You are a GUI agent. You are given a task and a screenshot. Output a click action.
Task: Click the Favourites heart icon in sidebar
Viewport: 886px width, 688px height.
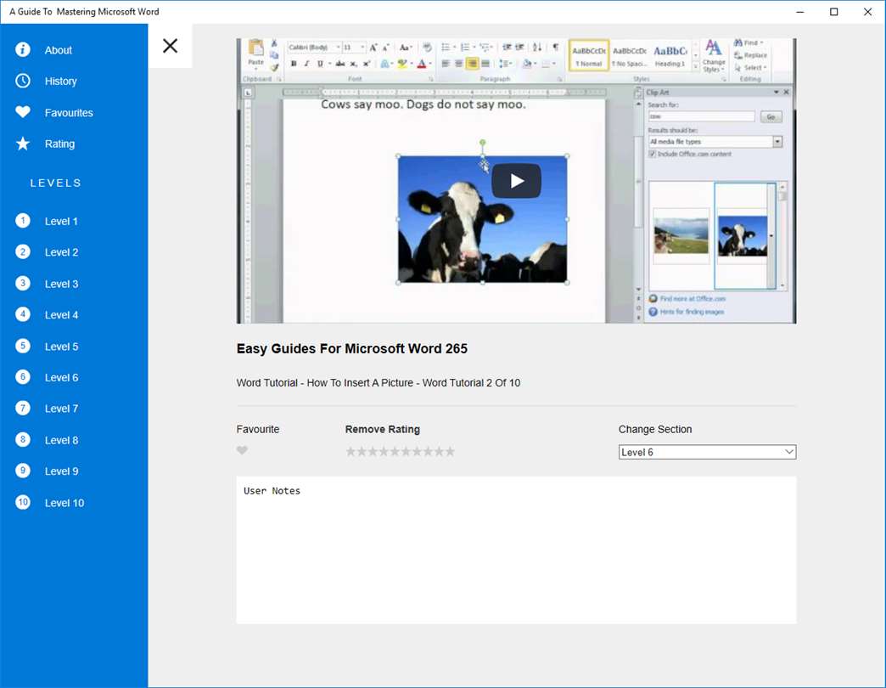click(x=23, y=112)
